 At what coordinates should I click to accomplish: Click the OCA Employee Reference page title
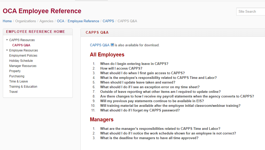pyautogui.click(x=42, y=11)
